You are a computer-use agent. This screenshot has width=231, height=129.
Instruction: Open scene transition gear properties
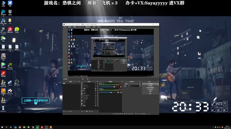pos(140,84)
